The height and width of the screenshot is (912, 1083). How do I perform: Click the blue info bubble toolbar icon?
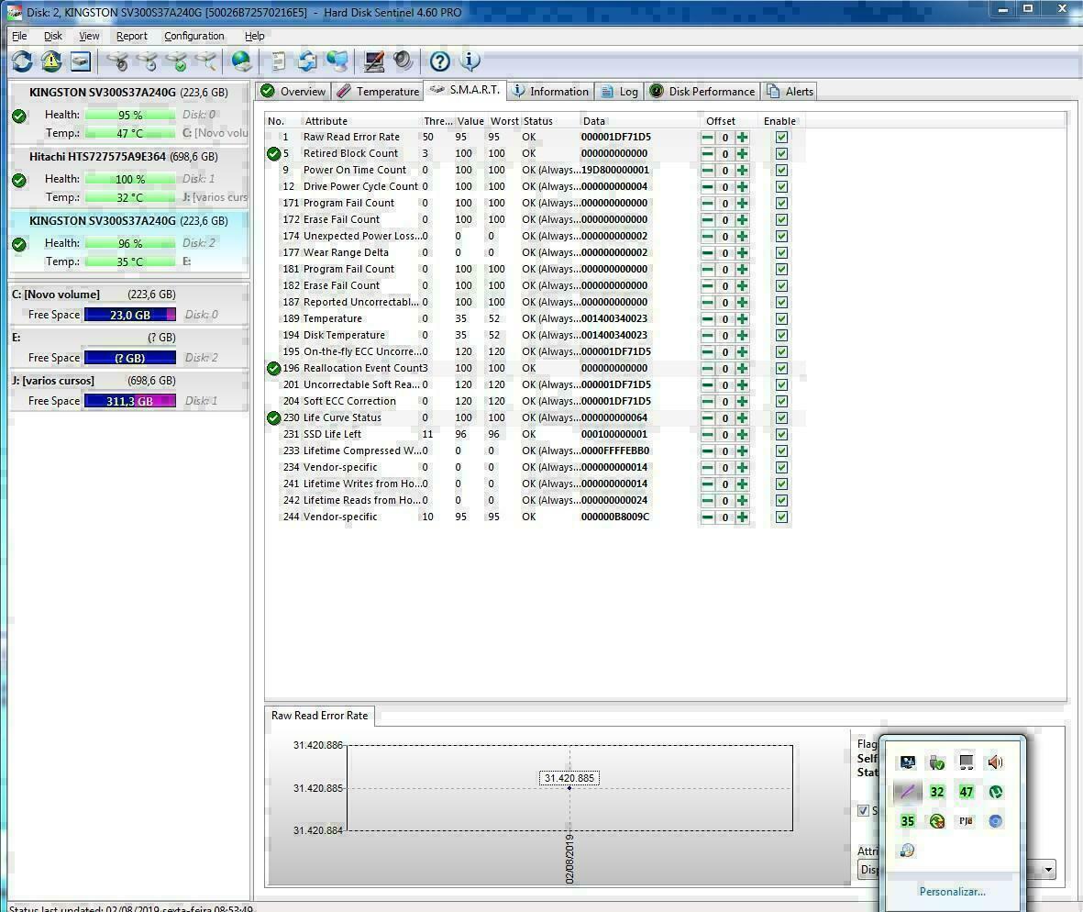coord(470,61)
